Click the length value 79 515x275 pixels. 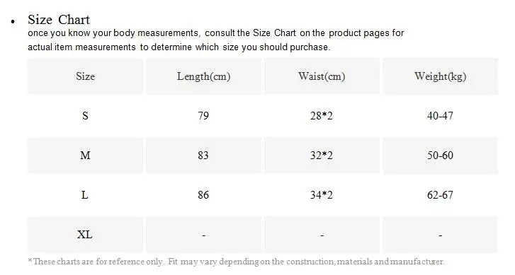tap(203, 116)
